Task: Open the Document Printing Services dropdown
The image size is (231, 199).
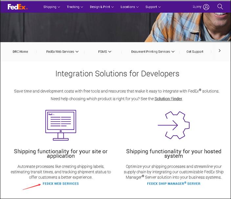Action: [153, 52]
